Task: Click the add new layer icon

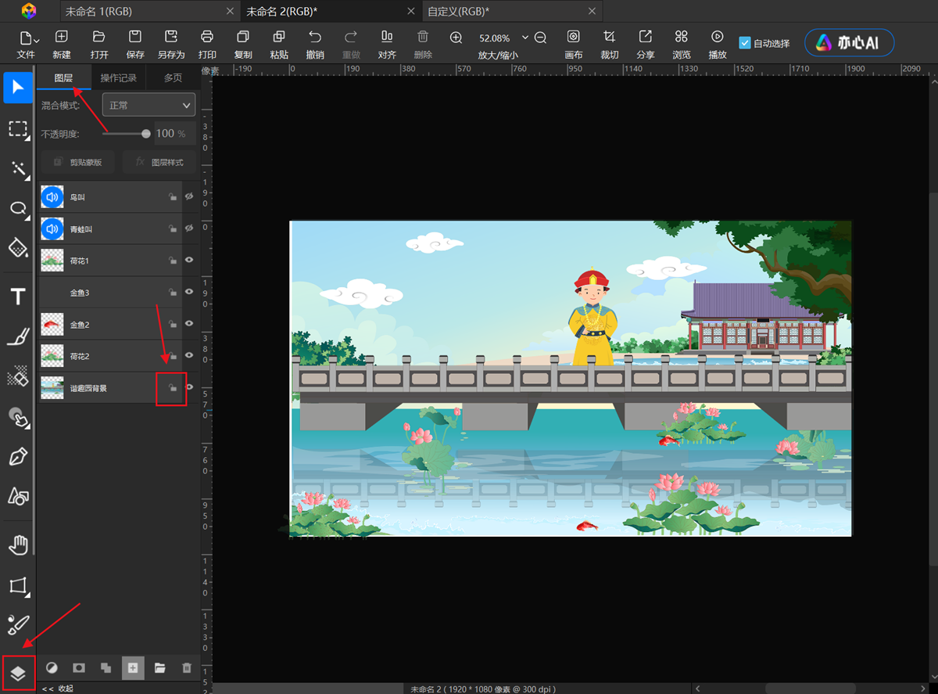Action: pos(133,667)
